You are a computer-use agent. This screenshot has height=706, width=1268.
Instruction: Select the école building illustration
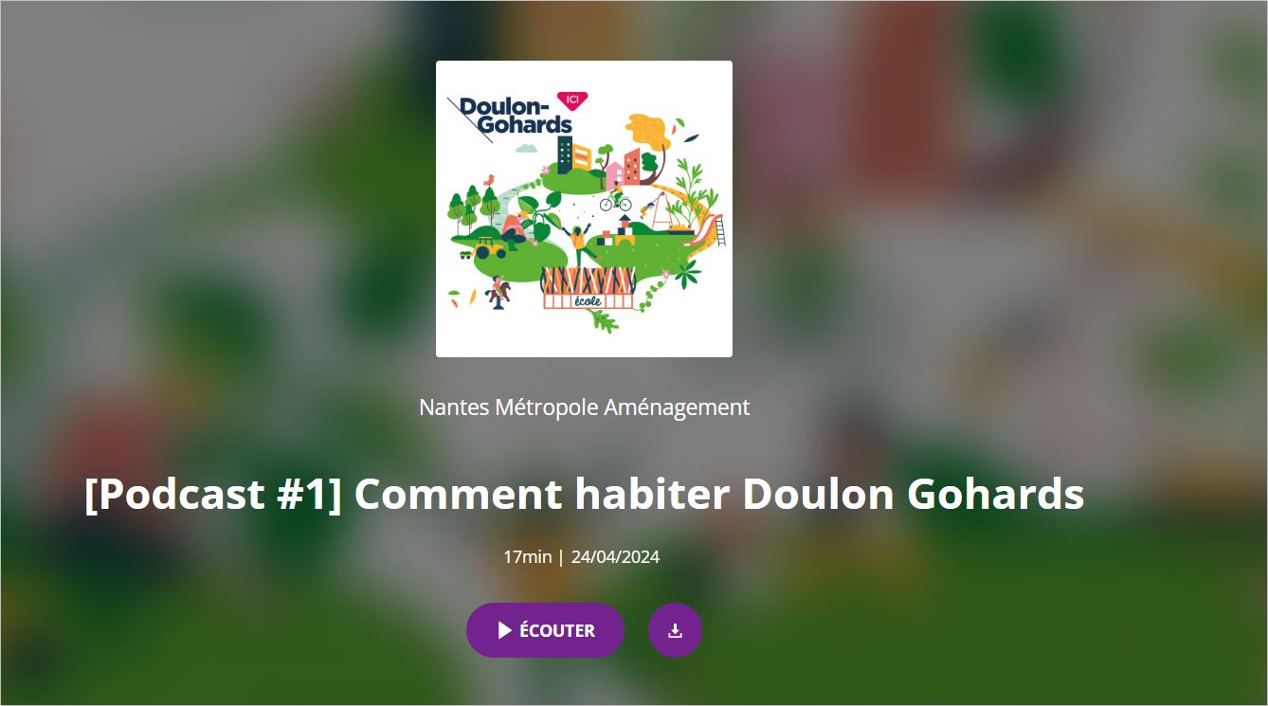tap(589, 286)
